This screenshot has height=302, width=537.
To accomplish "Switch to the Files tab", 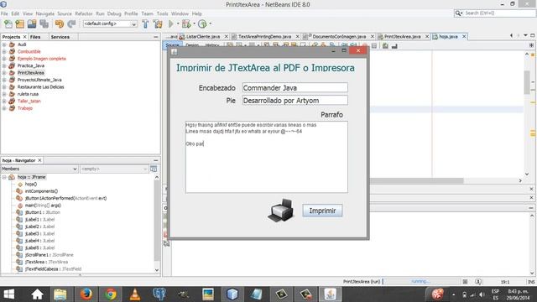I will 35,37.
